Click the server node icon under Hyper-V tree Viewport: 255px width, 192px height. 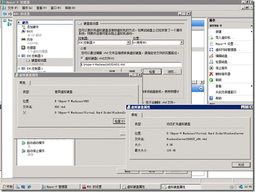click(x=10, y=24)
